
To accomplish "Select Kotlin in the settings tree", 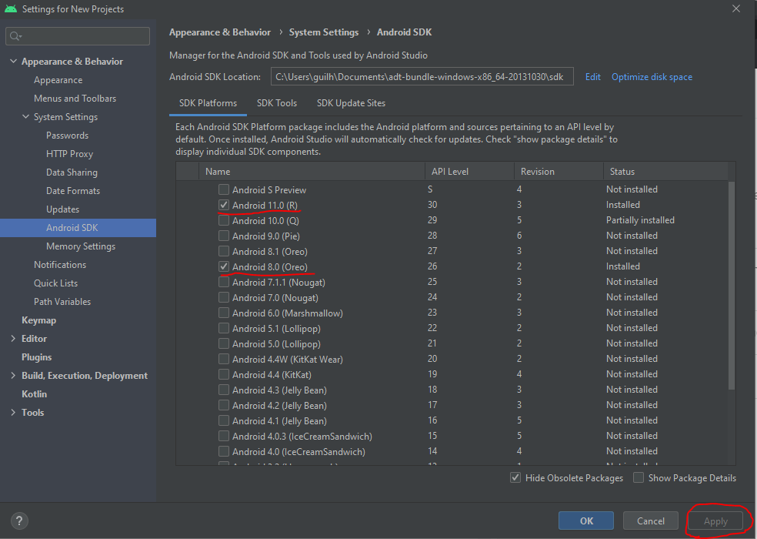I will (x=34, y=394).
